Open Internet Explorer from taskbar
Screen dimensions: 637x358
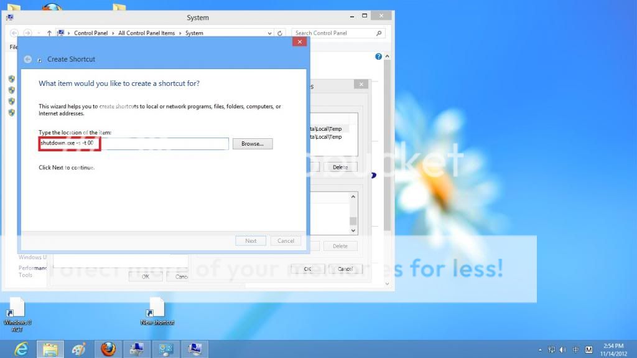tap(21, 349)
